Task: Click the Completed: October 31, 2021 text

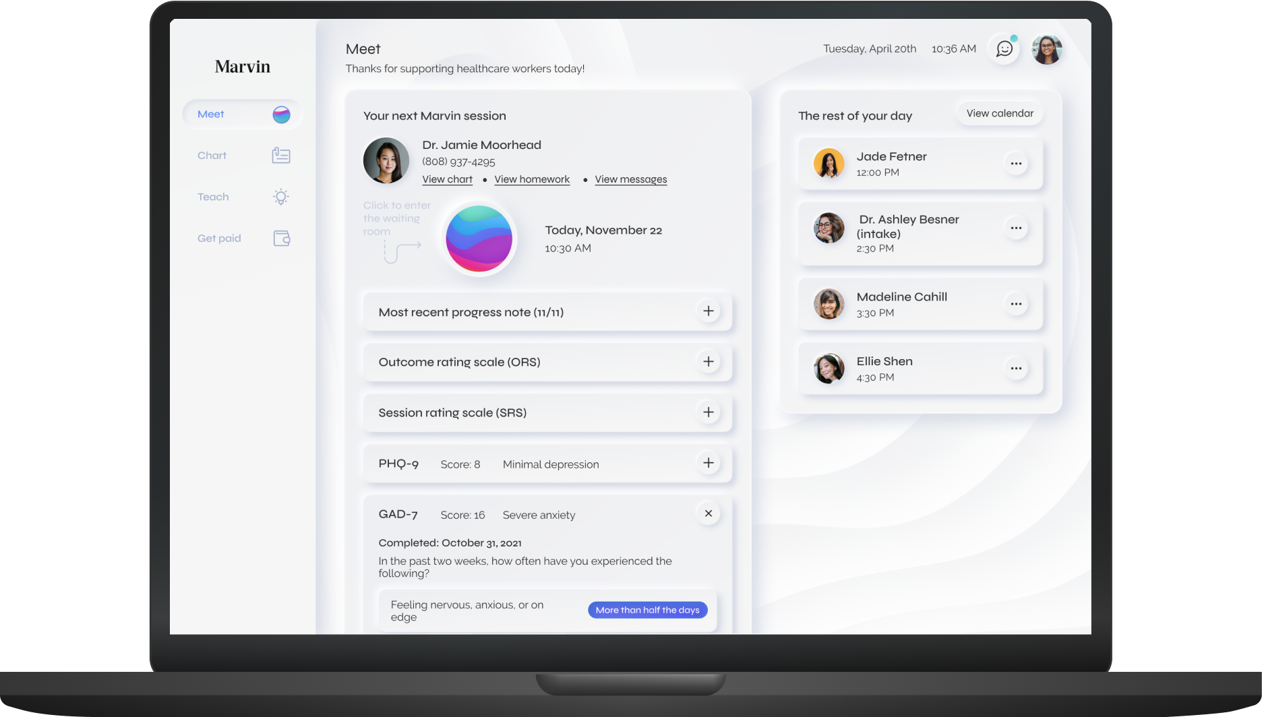Action: (x=450, y=543)
